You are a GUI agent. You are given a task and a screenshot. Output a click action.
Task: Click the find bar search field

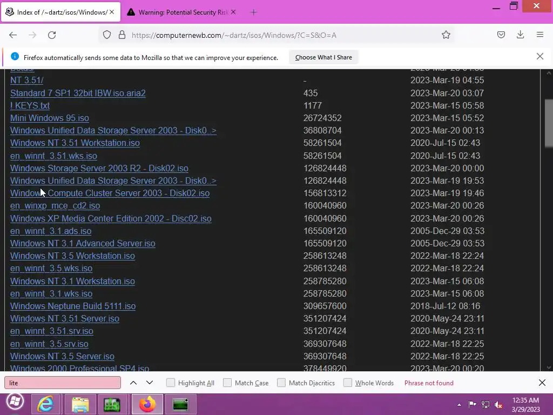(x=63, y=383)
